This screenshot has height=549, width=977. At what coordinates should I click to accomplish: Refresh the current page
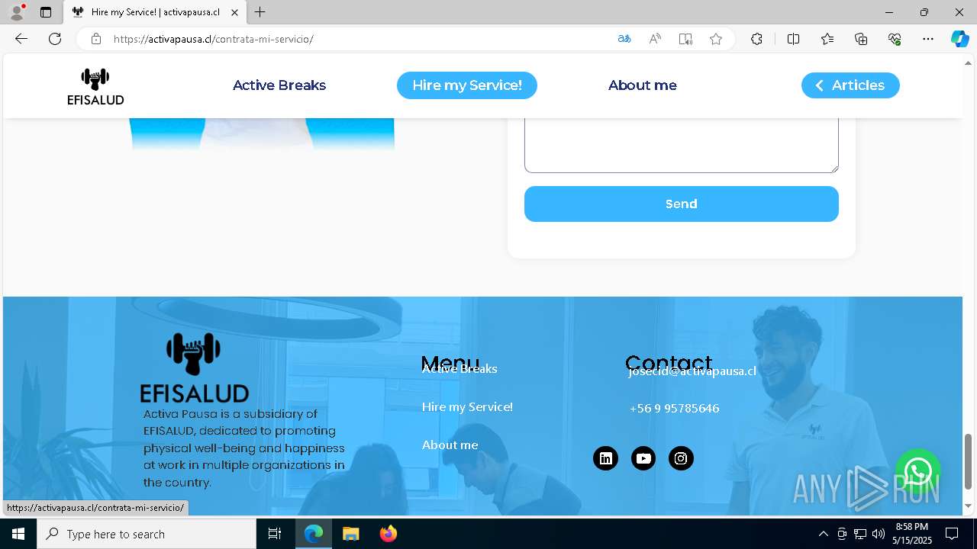tap(55, 39)
